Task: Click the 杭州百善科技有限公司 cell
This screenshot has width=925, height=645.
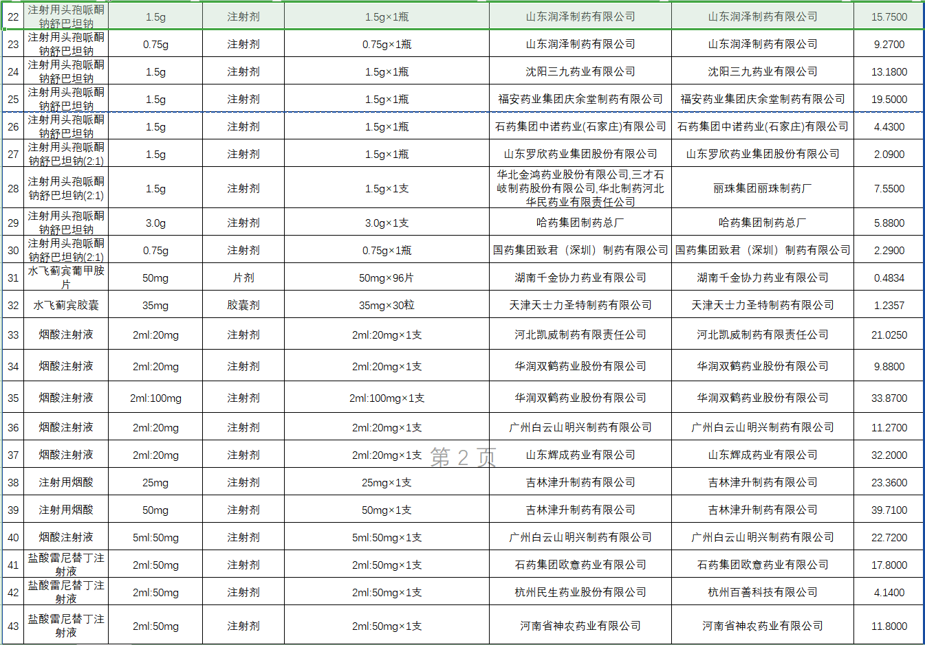Action: 763,592
